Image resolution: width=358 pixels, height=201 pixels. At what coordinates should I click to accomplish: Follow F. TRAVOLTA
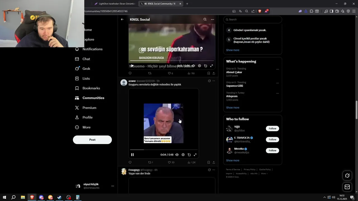click(272, 140)
